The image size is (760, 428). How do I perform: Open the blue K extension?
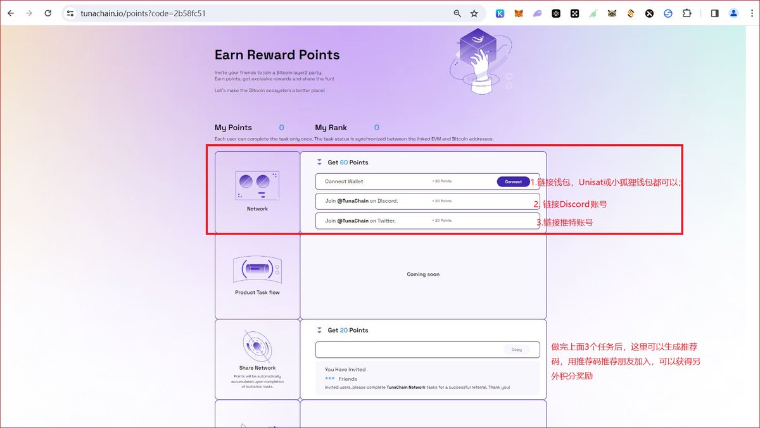click(x=500, y=13)
